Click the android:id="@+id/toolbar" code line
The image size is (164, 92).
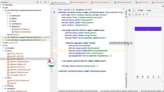pyautogui.click(x=80, y=45)
